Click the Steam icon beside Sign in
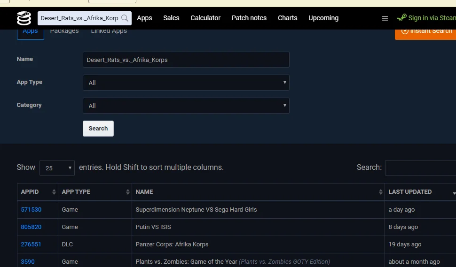Screen dimensions: 456x267 (x=402, y=18)
